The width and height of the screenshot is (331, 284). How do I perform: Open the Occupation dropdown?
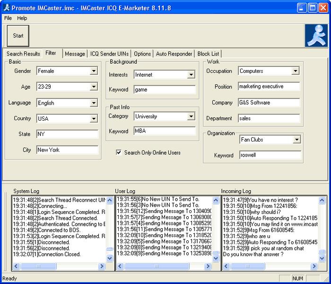point(296,71)
